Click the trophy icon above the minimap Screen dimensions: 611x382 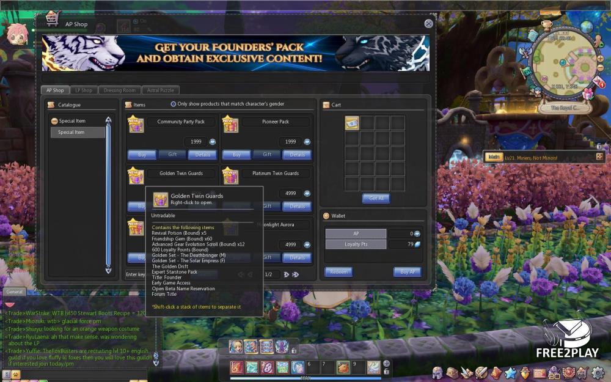click(547, 26)
